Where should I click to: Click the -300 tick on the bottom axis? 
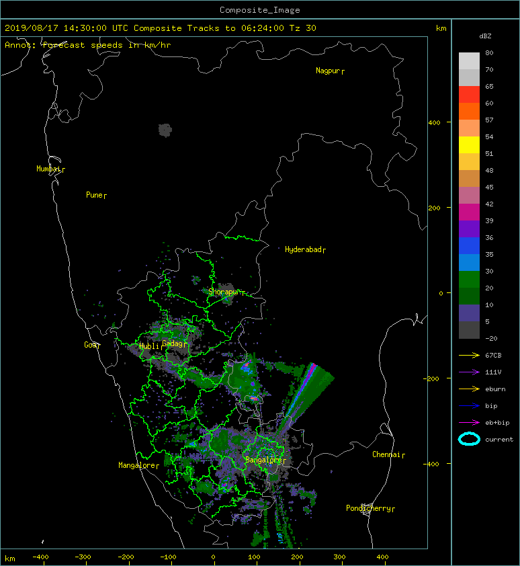(x=83, y=557)
